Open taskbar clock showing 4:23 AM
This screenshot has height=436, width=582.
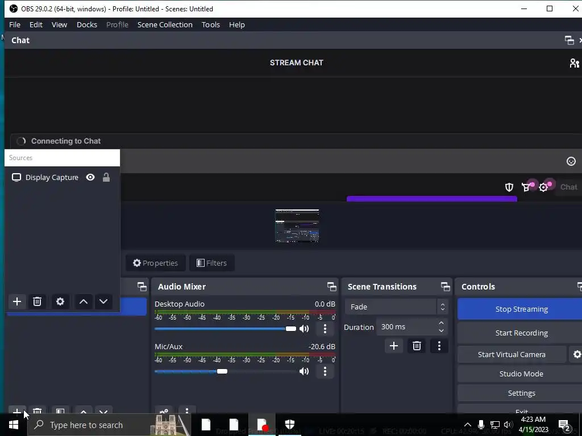(533, 425)
